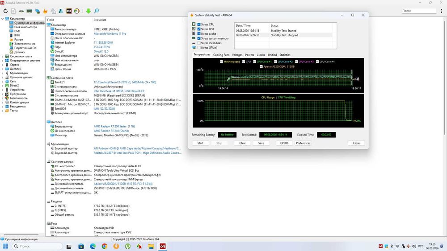Click the Wi-Fi icon in the system tray

pos(397,246)
